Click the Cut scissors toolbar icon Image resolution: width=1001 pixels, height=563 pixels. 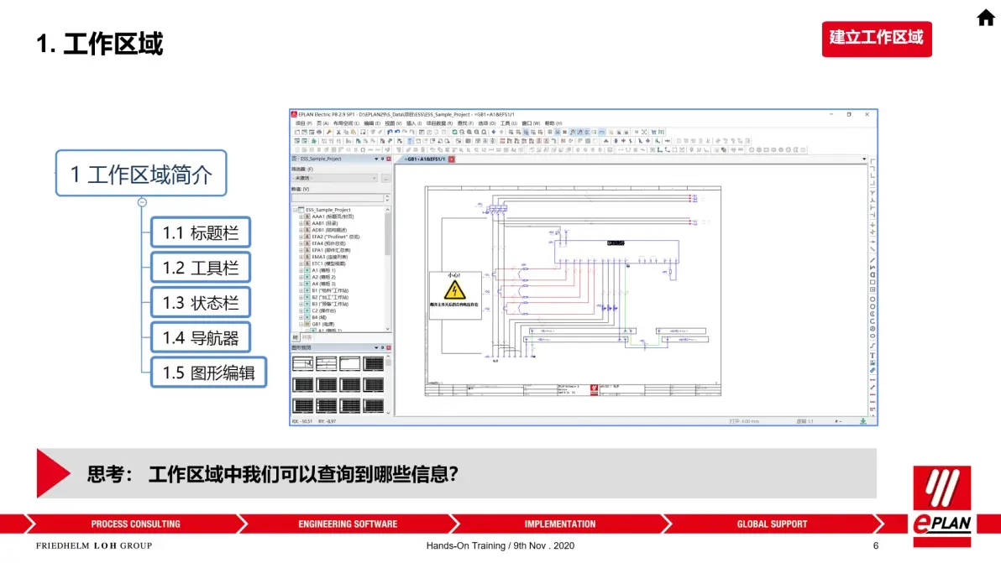click(x=338, y=132)
